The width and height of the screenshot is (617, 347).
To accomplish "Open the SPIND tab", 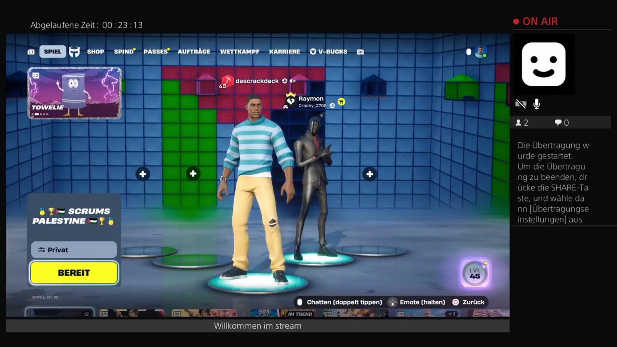I will click(123, 52).
